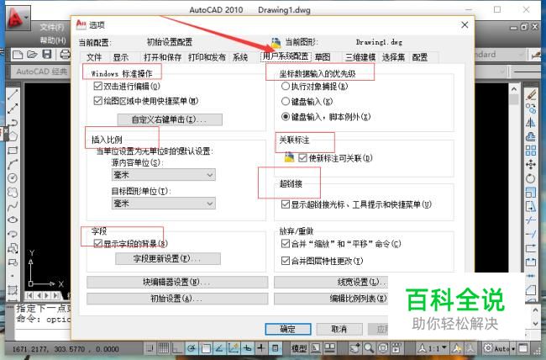Open AutoCAD 经典 workspace dropdown
The width and height of the screenshot is (546, 360).
(x=41, y=71)
